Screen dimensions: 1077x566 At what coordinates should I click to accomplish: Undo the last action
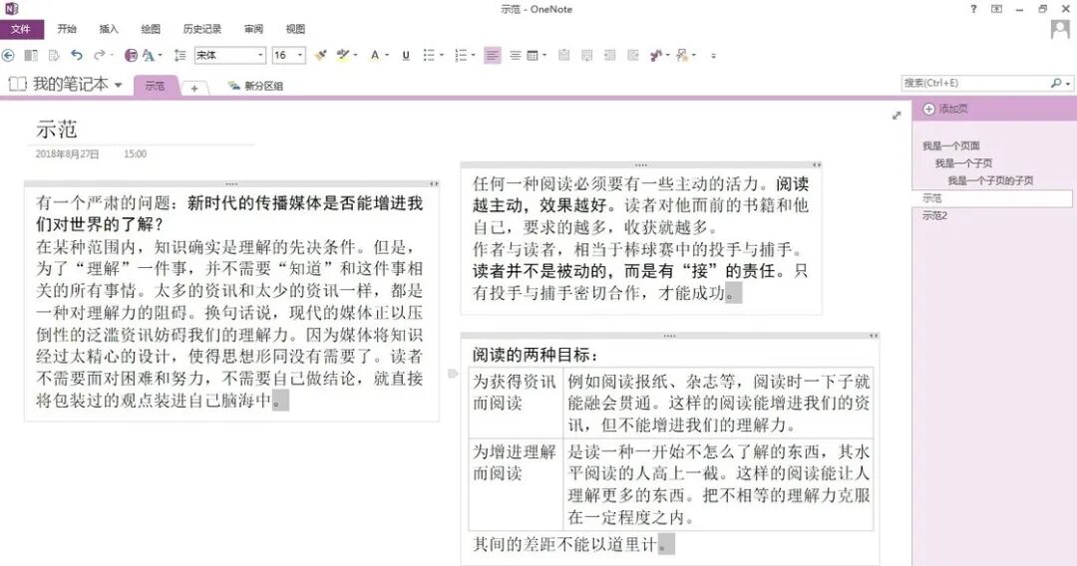coord(76,55)
